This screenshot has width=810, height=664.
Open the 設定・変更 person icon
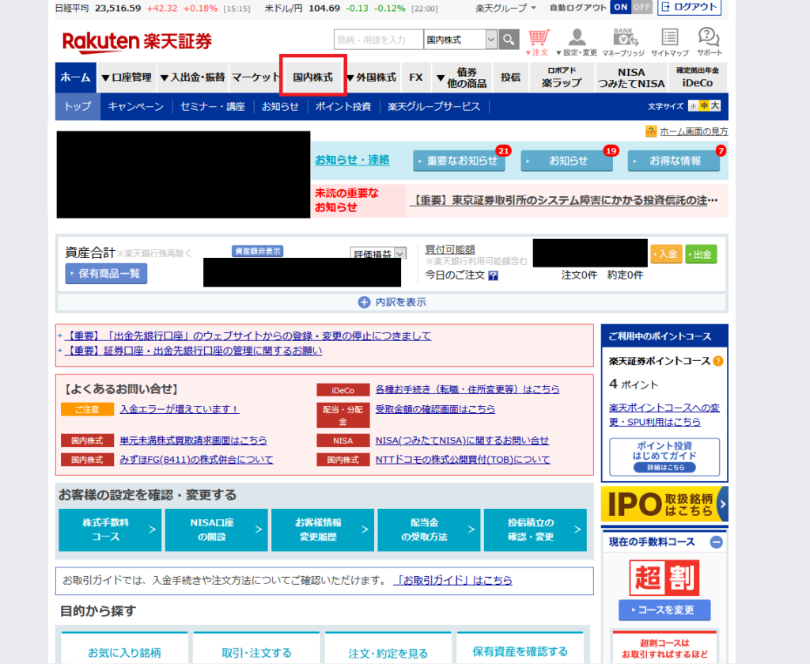pos(577,43)
